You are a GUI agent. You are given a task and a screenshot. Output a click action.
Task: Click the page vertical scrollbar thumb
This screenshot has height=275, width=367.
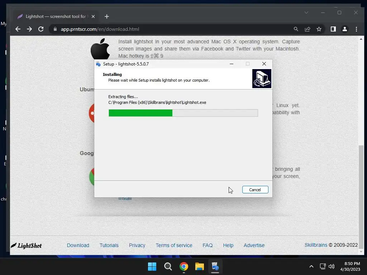pyautogui.click(x=361, y=197)
